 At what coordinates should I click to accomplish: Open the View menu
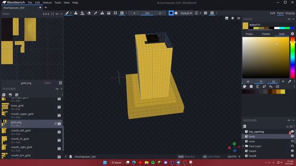(67, 3)
